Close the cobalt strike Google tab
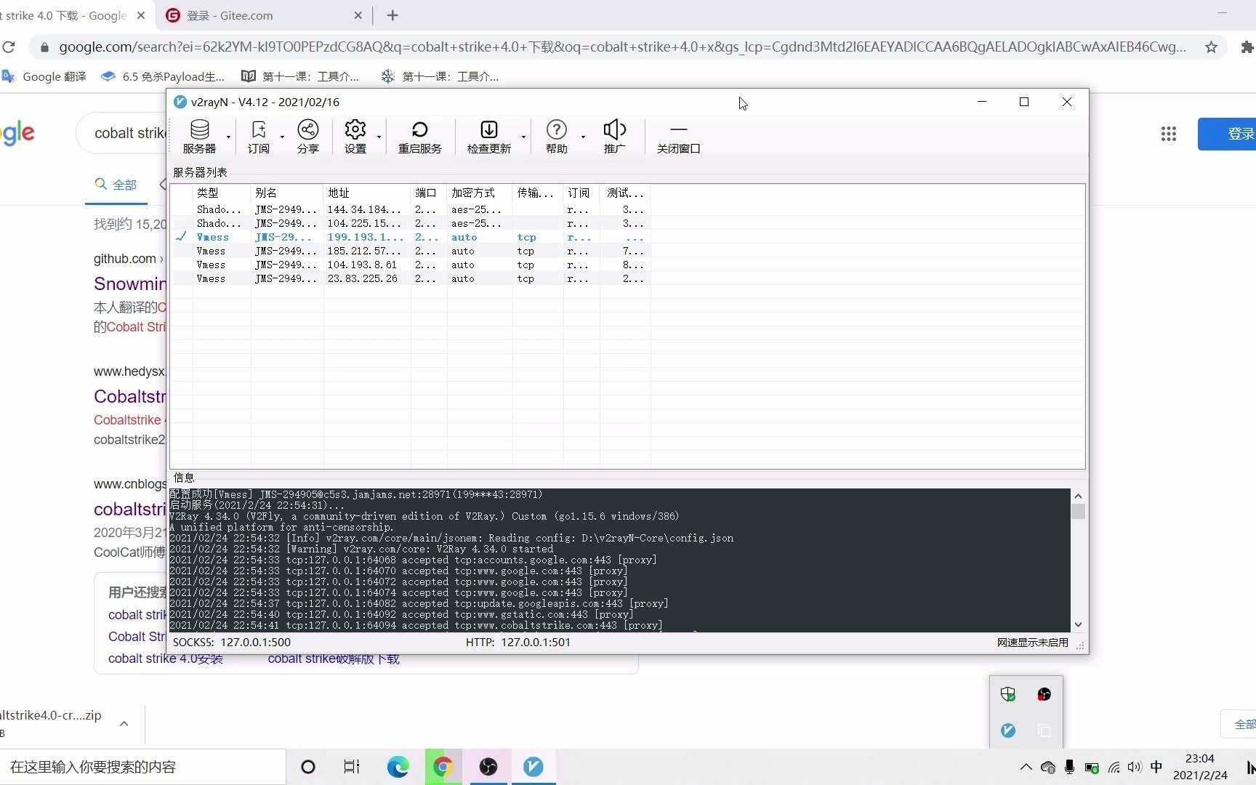1256x785 pixels. point(141,15)
